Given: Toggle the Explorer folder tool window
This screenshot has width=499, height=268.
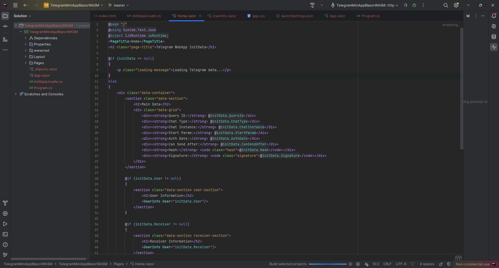Looking at the screenshot, I should click(5, 16).
